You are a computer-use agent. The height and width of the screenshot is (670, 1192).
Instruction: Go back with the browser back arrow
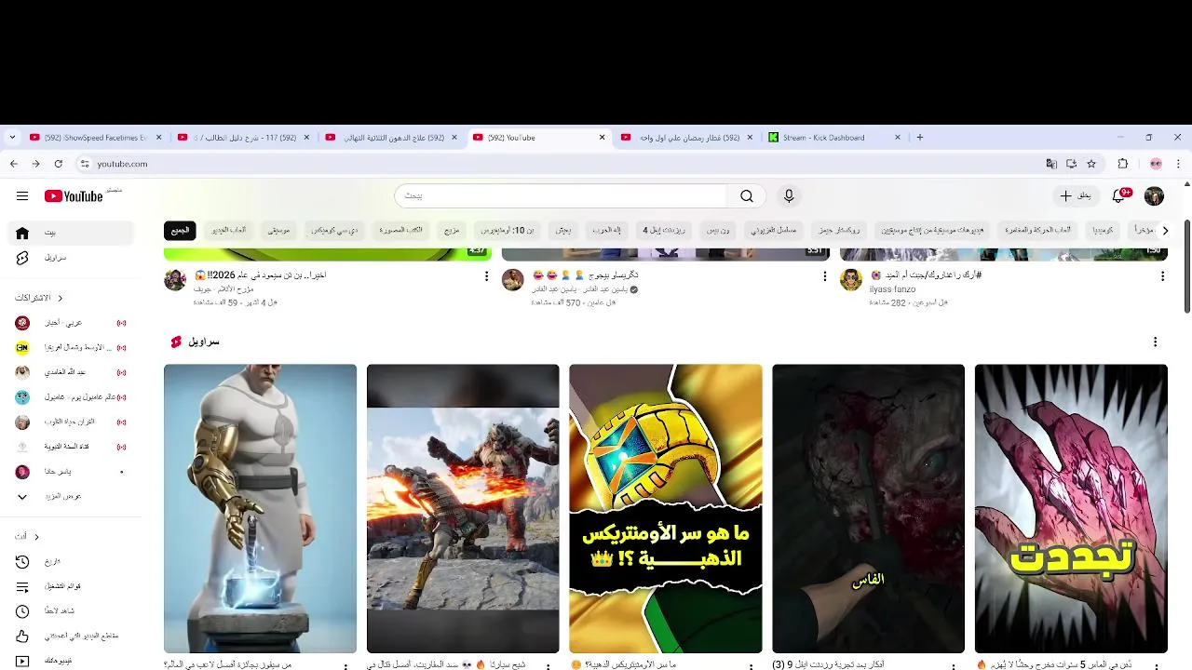(x=13, y=164)
